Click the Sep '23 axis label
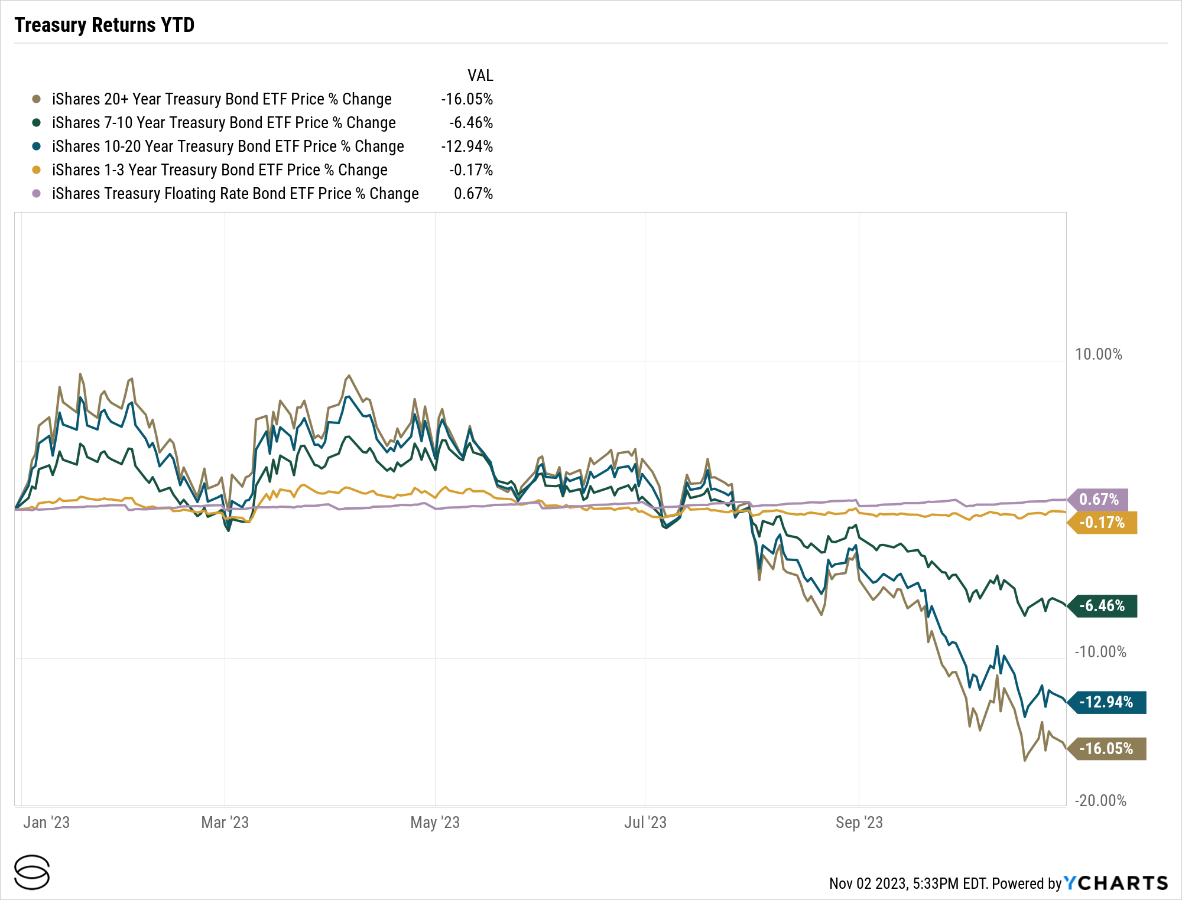Screen dimensions: 1182x900 tap(859, 823)
